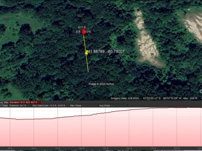Click the Distance: 241 ft total
This screenshot has height=151, width=202.
point(18,106)
